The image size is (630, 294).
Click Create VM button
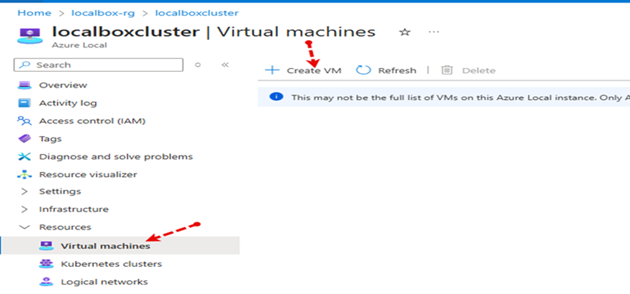pos(303,70)
